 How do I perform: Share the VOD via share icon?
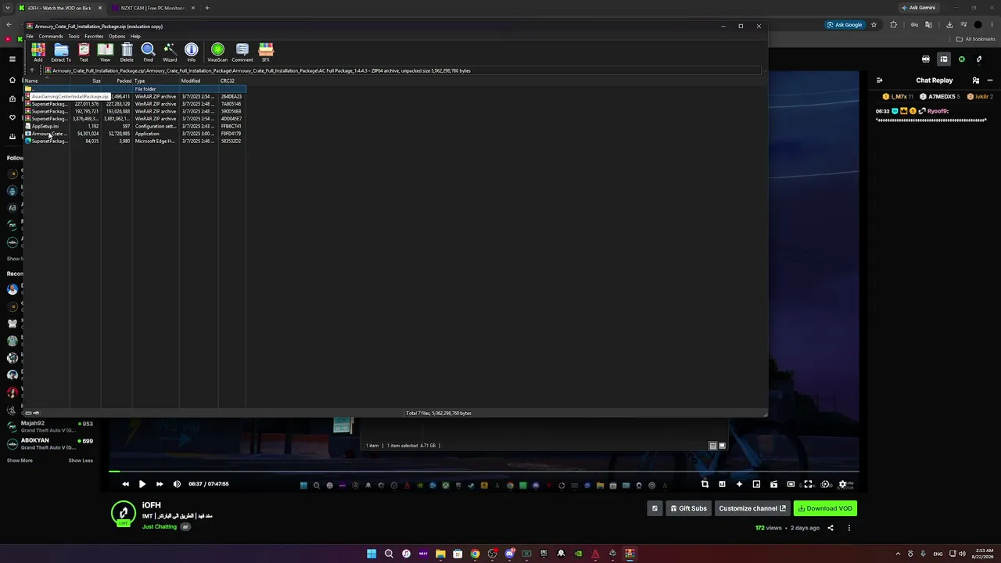pyautogui.click(x=831, y=528)
